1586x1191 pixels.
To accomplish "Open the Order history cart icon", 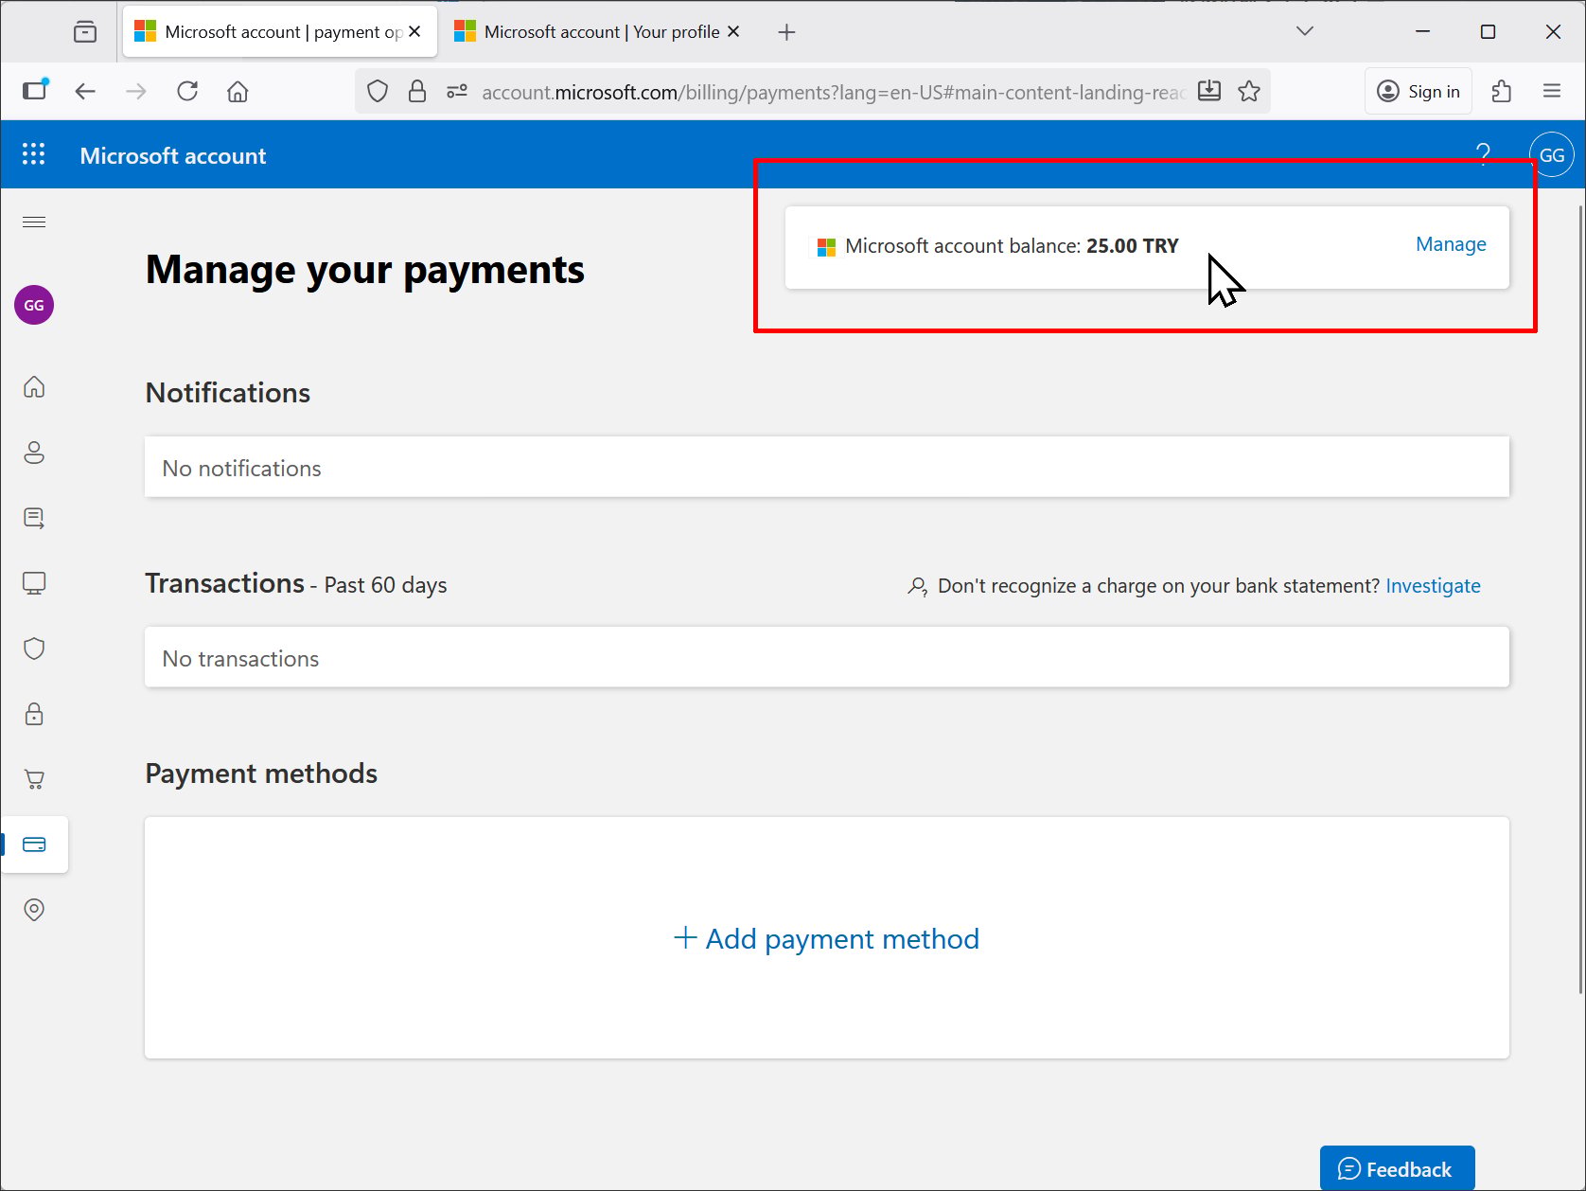I will click(x=34, y=779).
